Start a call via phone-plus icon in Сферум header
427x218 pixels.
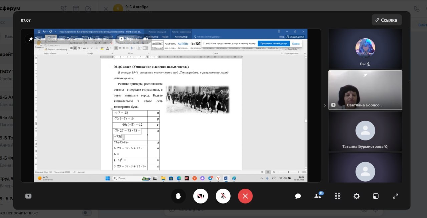click(64, 8)
